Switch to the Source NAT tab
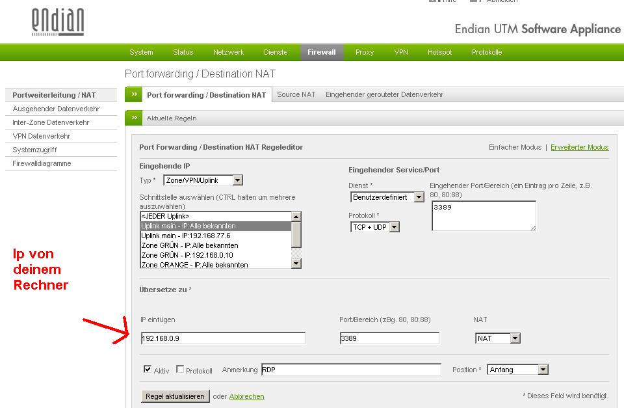 pos(296,94)
